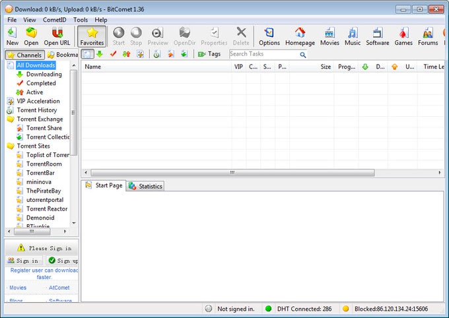Click the Movies link in sign-in panel
Viewport: 449px width, 318px height.
[18, 288]
